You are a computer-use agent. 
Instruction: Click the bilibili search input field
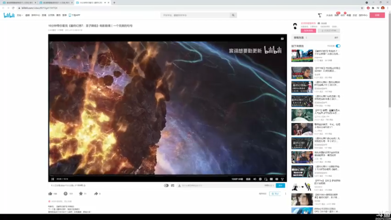coord(195,15)
